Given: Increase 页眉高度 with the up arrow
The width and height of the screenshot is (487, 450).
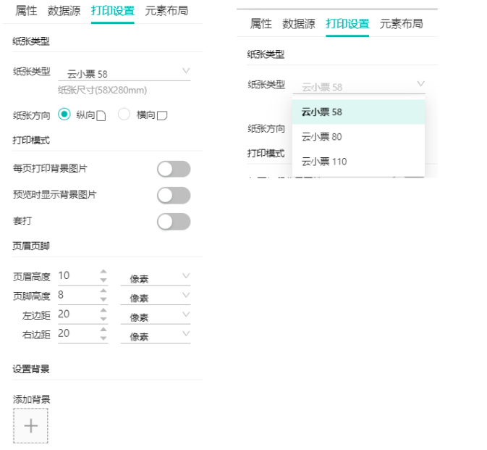Looking at the screenshot, I should point(103,272).
